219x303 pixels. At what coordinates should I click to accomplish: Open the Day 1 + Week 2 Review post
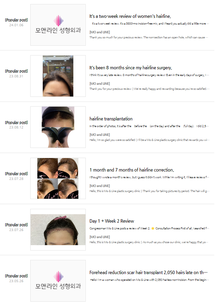(x=112, y=221)
